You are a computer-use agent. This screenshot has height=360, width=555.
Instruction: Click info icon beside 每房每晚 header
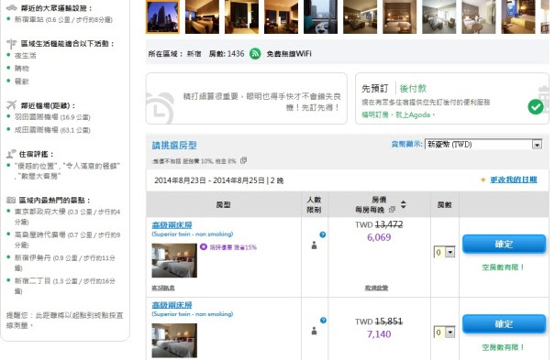[392, 210]
